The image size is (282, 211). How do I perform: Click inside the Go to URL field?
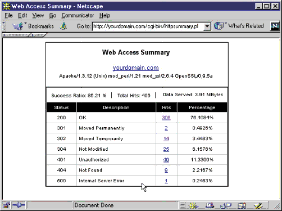[148, 26]
